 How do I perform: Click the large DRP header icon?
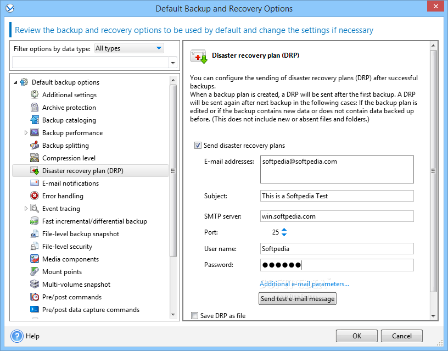click(199, 57)
